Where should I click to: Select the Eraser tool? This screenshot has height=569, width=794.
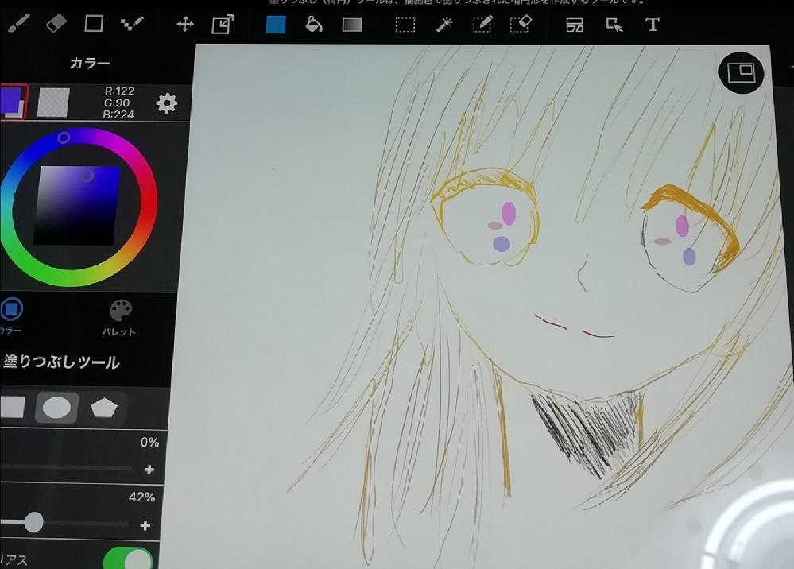(56, 24)
